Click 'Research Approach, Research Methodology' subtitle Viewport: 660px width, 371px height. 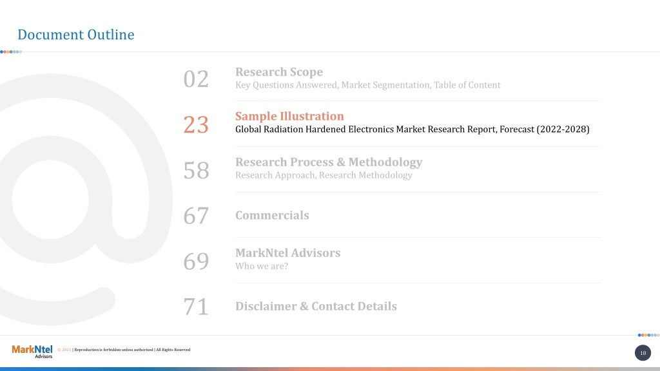(x=324, y=175)
